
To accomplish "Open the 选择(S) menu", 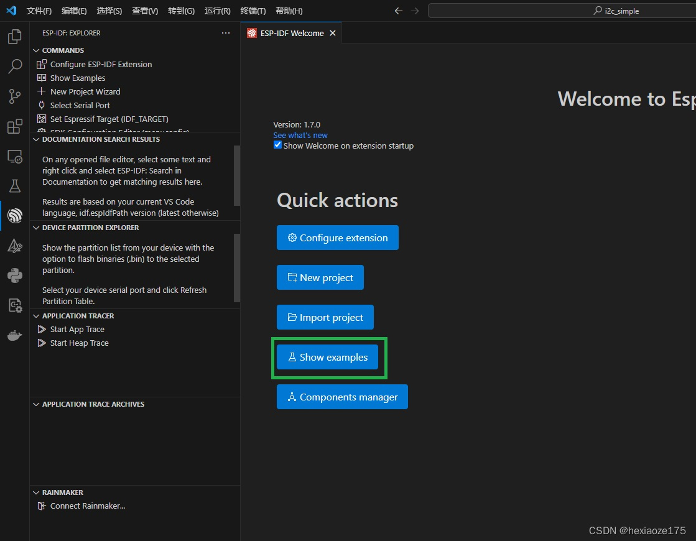I will pos(109,11).
